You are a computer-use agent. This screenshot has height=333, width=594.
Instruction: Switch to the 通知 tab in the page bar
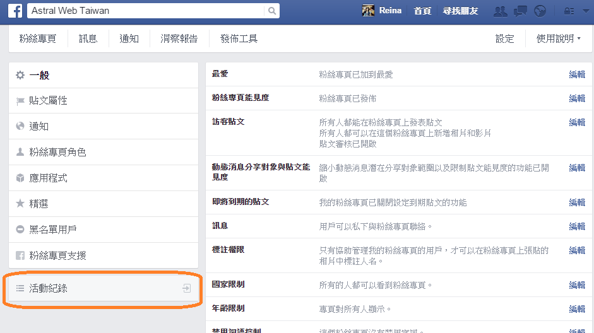pos(129,38)
